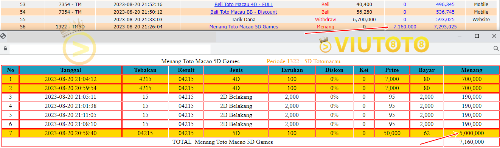The width and height of the screenshot is (500, 148).
Task: Click the 'Kei' column header
Action: coord(364,70)
